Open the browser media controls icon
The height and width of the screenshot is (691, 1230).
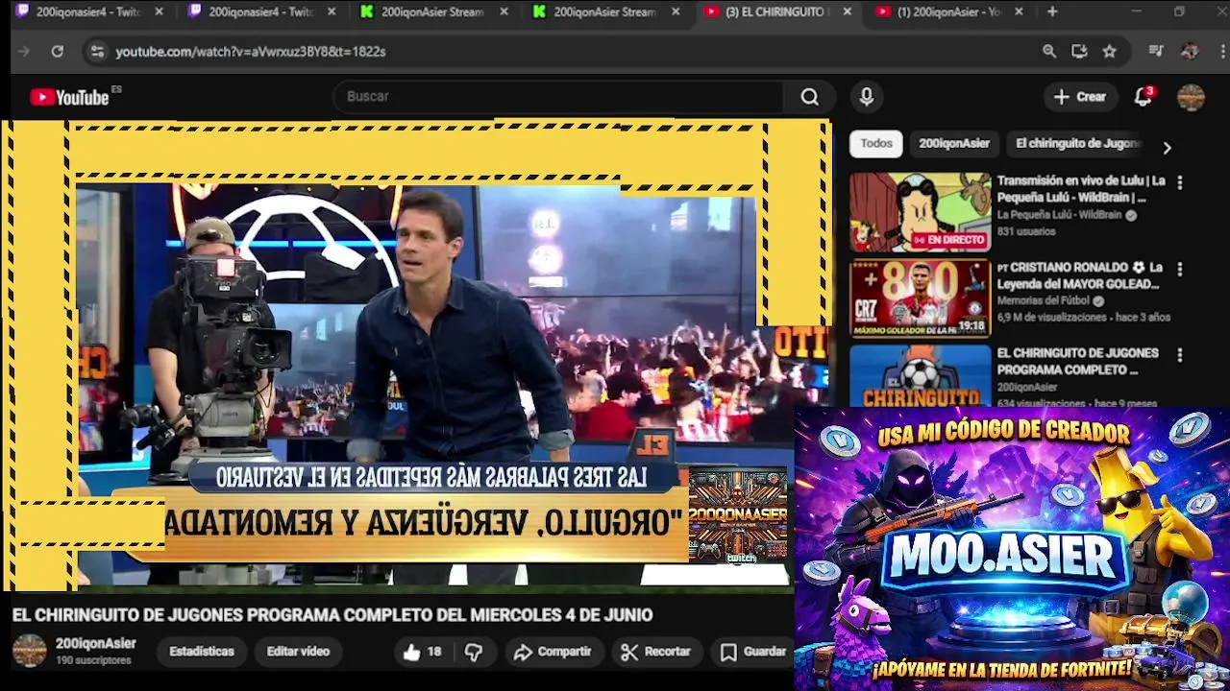[1156, 52]
